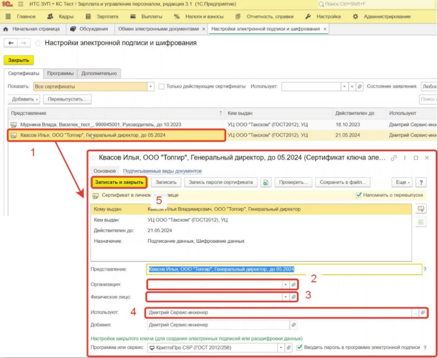Open the Зарплата menu section
Viewport: 438px width, 358px height.
pyautogui.click(x=102, y=17)
